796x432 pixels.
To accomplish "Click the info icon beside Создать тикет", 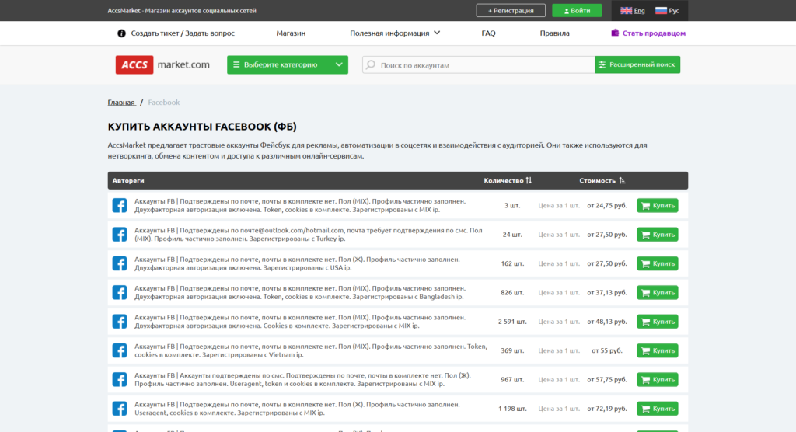I will pyautogui.click(x=121, y=33).
